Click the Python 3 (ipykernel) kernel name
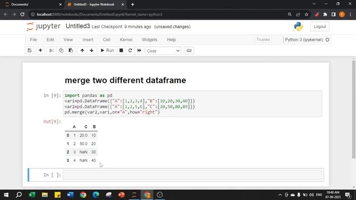 tap(304, 39)
